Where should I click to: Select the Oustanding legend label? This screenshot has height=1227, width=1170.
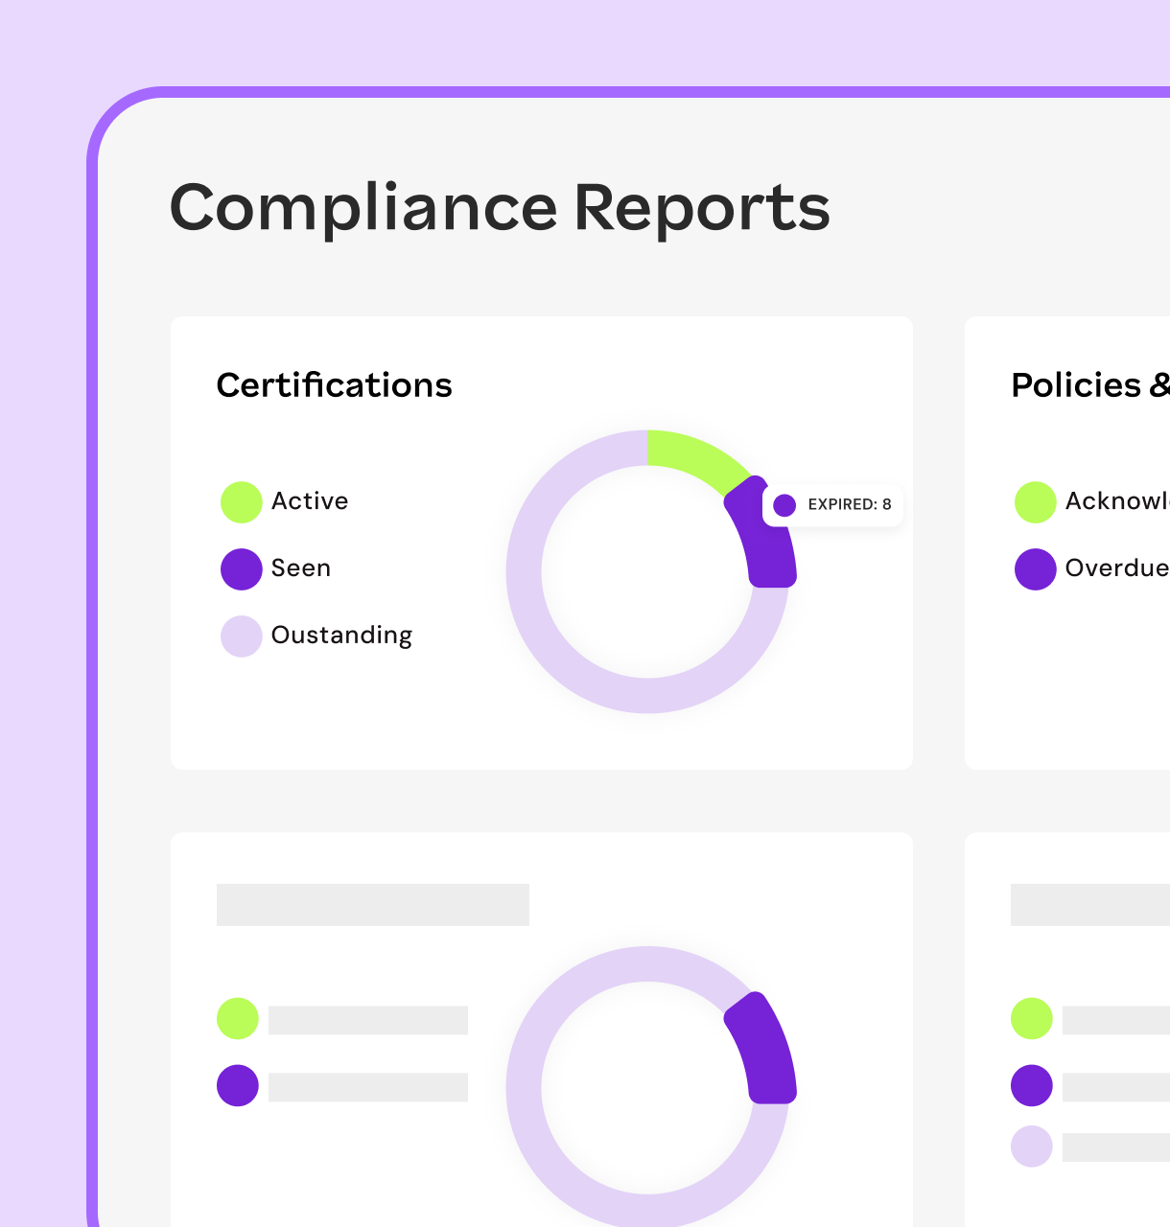click(x=342, y=636)
